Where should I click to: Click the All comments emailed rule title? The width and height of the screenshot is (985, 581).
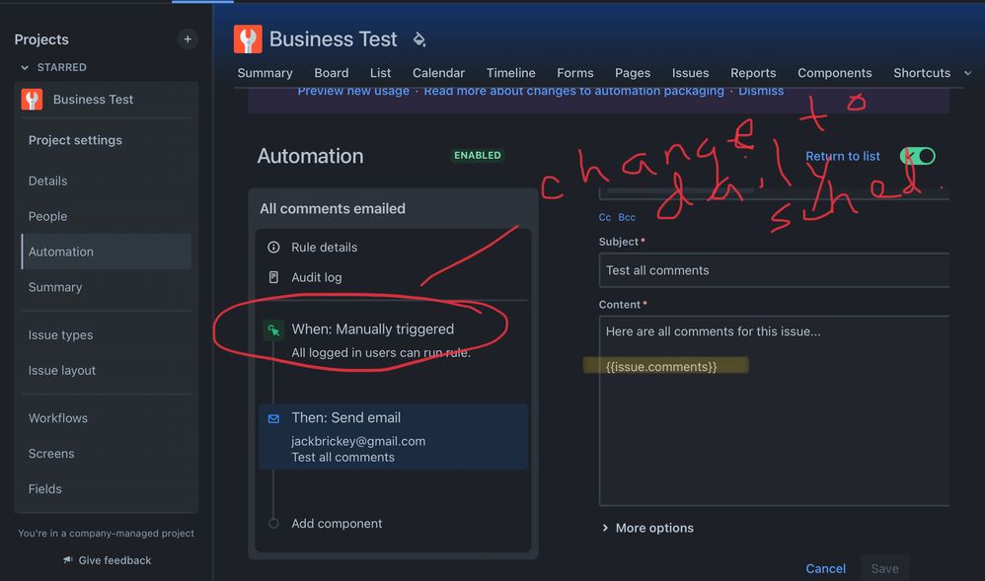pyautogui.click(x=333, y=208)
